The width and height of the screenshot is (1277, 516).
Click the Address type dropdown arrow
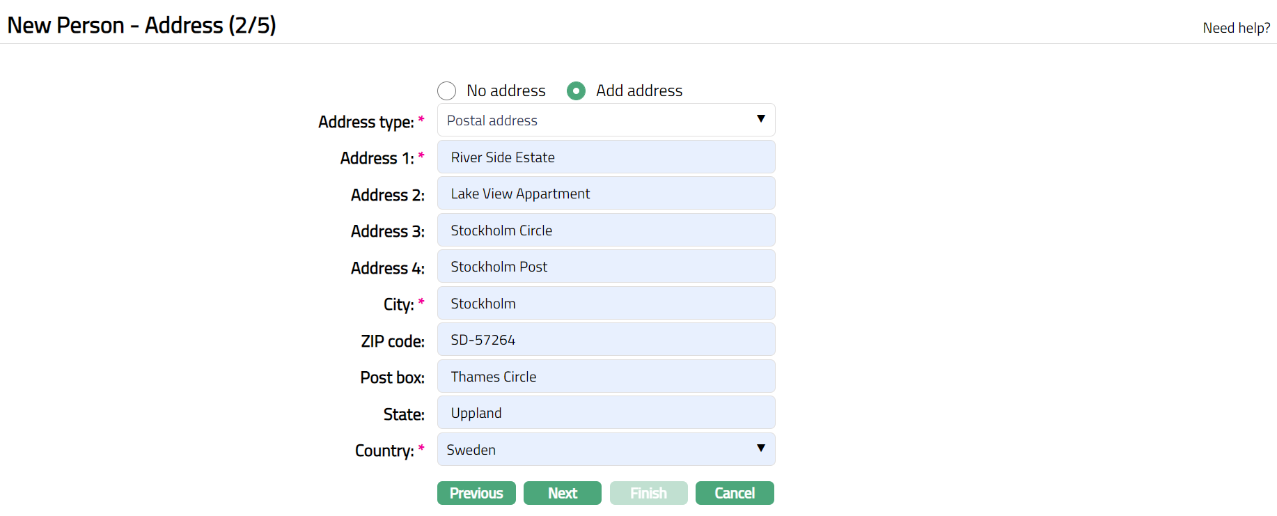[760, 119]
